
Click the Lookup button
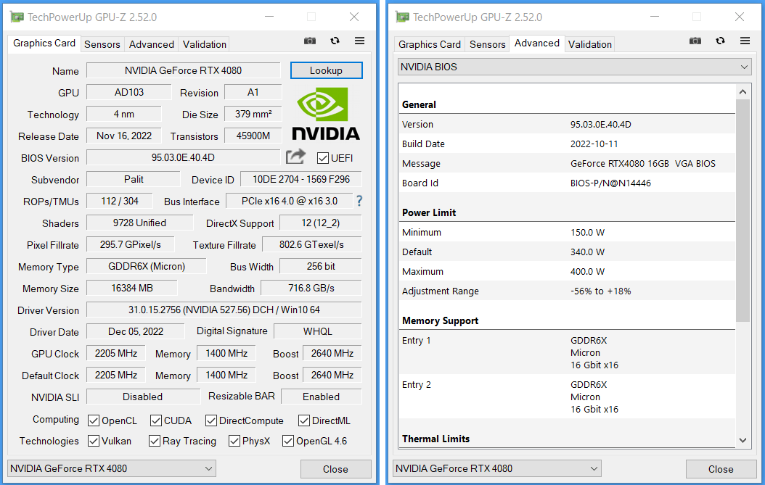click(327, 70)
